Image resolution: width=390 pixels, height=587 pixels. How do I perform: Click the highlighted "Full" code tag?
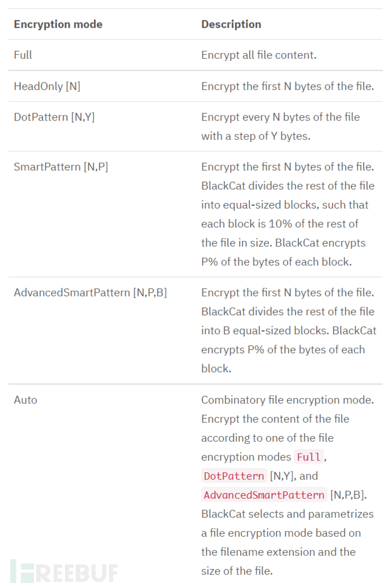pos(309,457)
